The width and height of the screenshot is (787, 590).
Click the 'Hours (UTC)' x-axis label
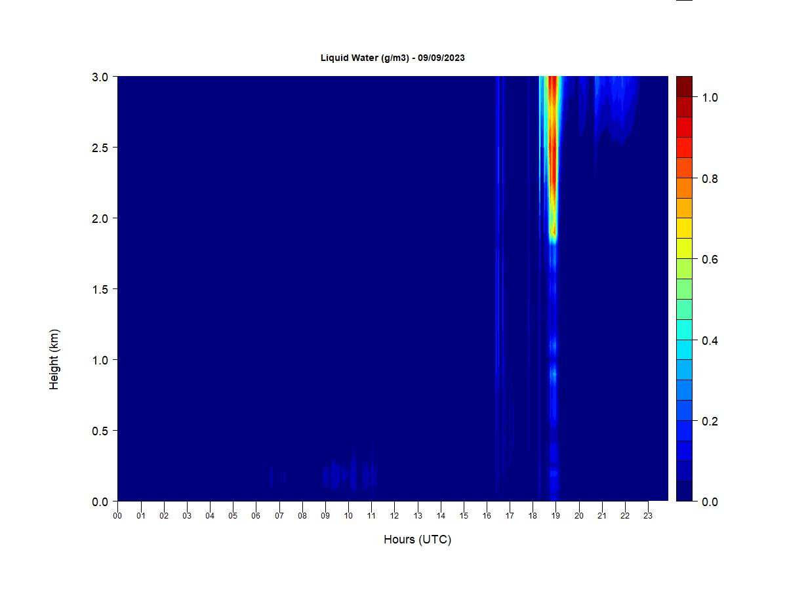click(x=417, y=540)
